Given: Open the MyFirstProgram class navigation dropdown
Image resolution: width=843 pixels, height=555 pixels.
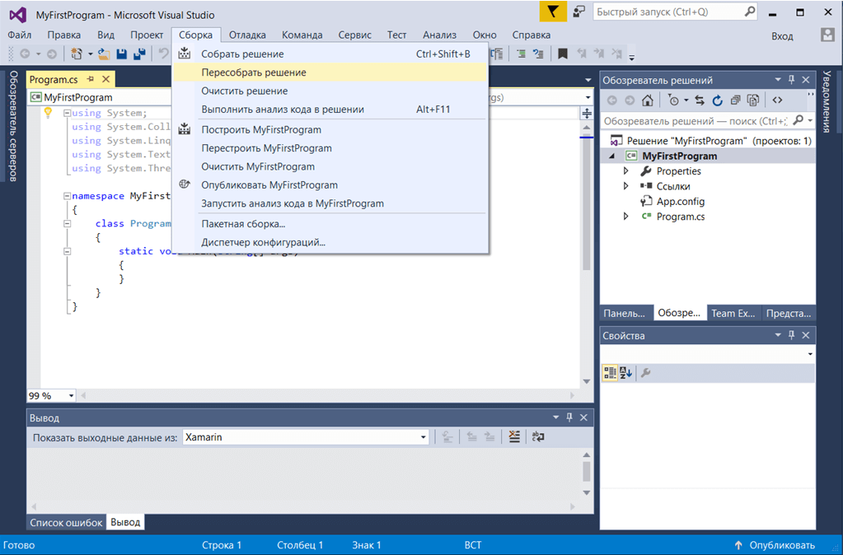Looking at the screenshot, I should coord(101,97).
